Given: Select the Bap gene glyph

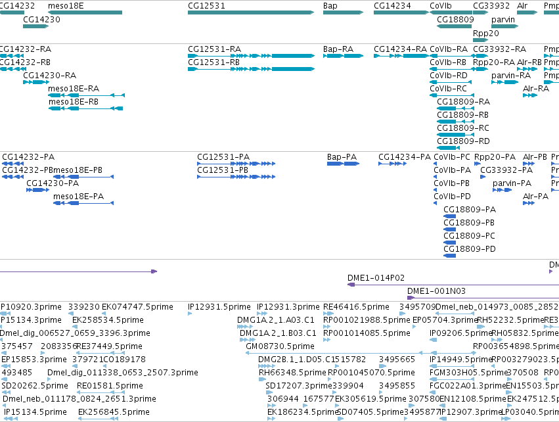Looking at the screenshot, I should point(343,12).
